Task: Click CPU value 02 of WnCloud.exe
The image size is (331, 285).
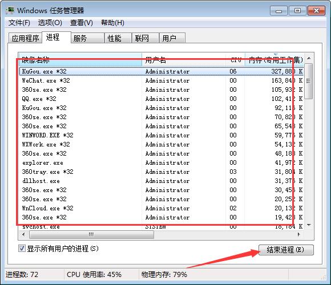Action: [233, 208]
